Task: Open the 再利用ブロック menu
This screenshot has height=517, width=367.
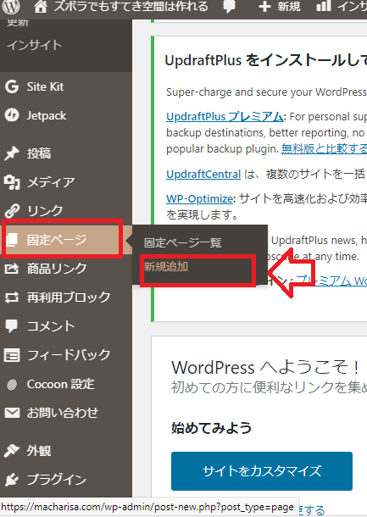Action: [69, 297]
